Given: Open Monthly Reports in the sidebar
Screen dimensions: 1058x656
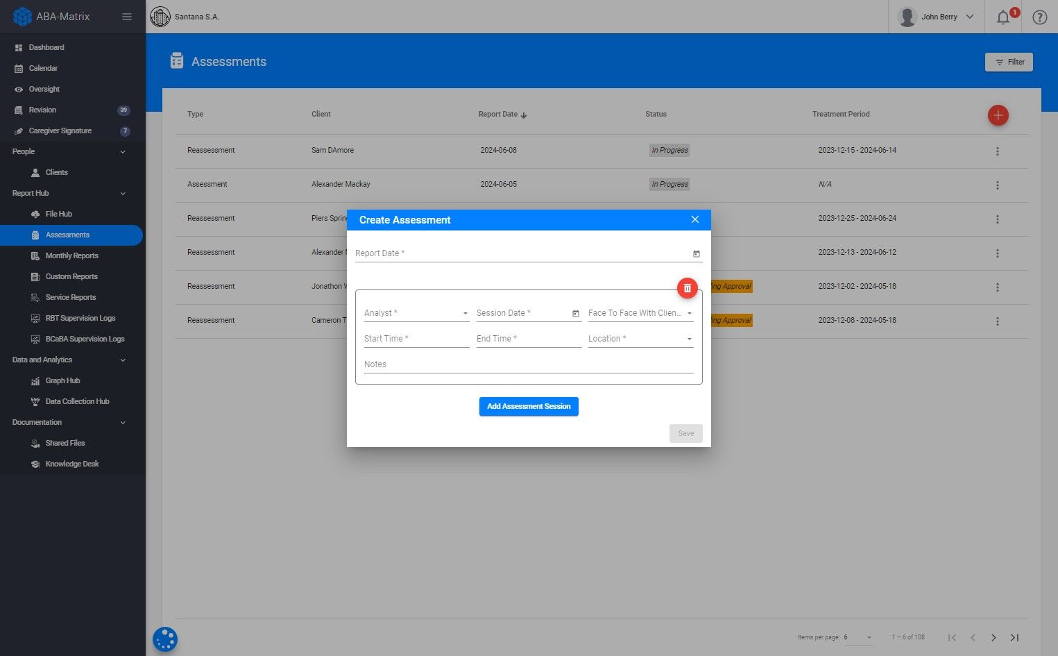Looking at the screenshot, I should coord(71,255).
